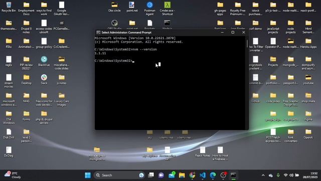This screenshot has height=181, width=321.
Task: Expand the hidden system tray icons chevron
Action: pos(263,175)
